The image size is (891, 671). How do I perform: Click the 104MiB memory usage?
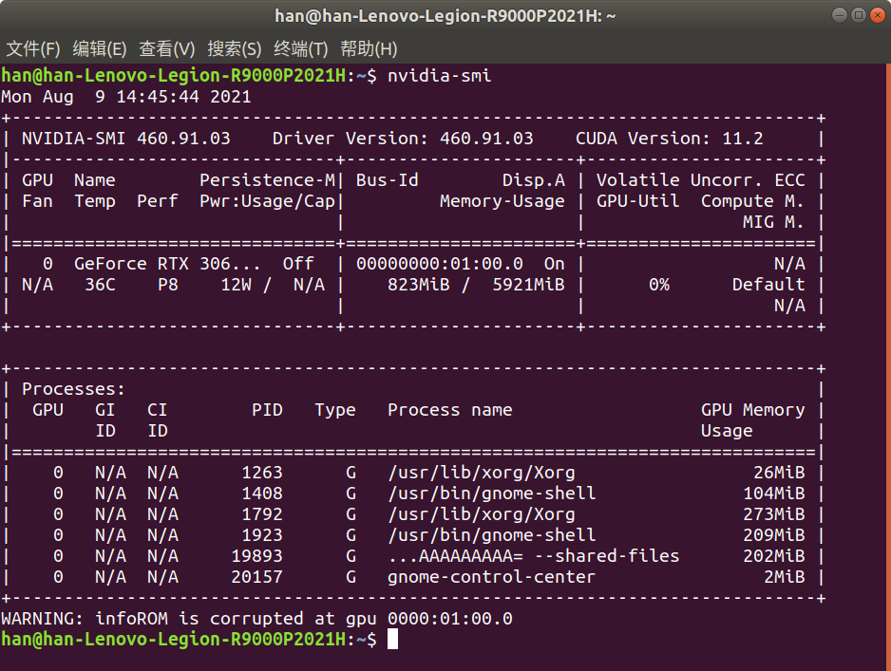pyautogui.click(x=774, y=494)
